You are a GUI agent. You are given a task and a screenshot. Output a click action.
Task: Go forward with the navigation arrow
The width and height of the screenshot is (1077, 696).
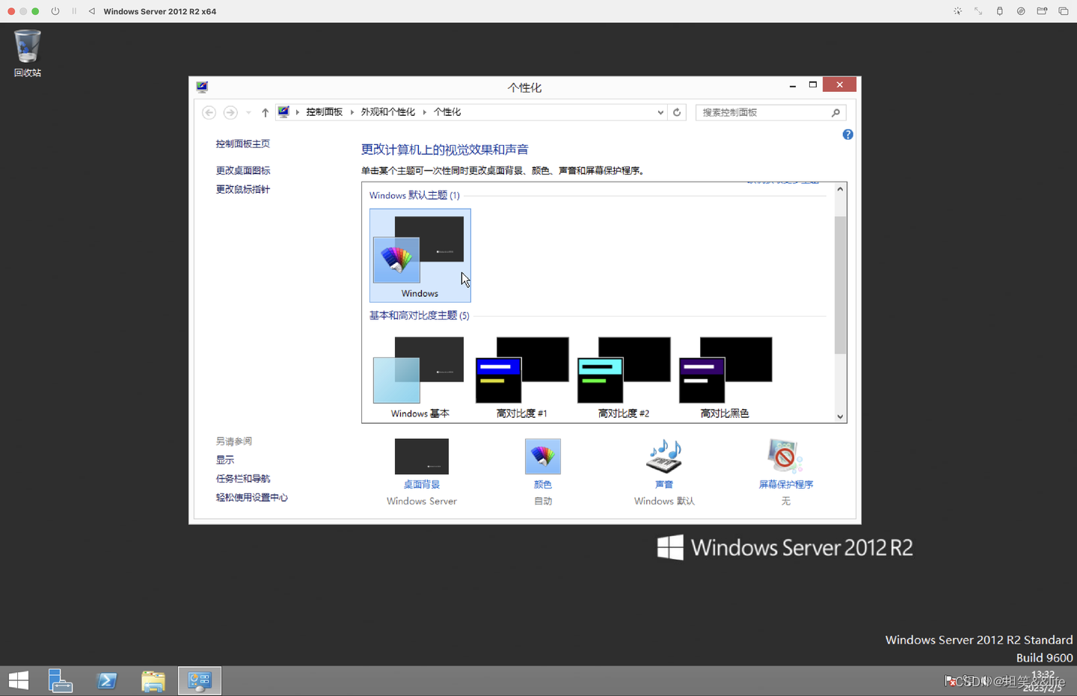(230, 112)
